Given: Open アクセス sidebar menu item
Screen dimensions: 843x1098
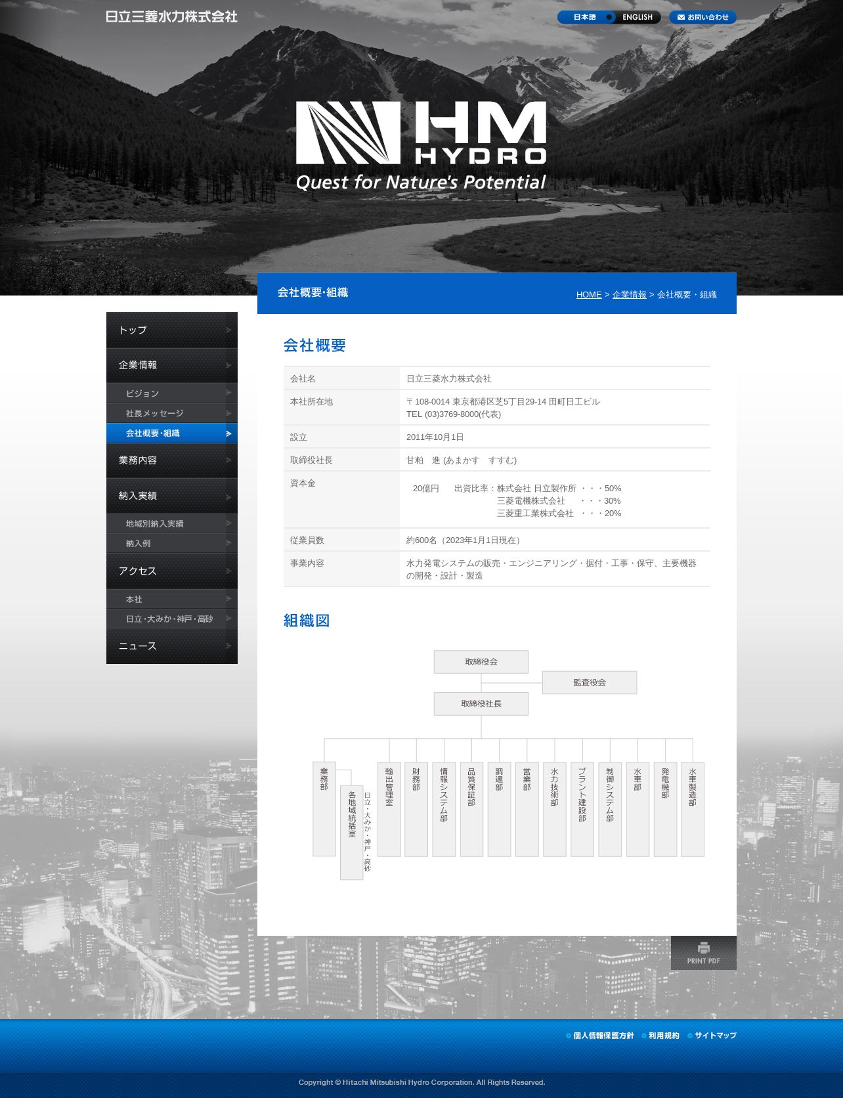Looking at the screenshot, I should click(172, 571).
